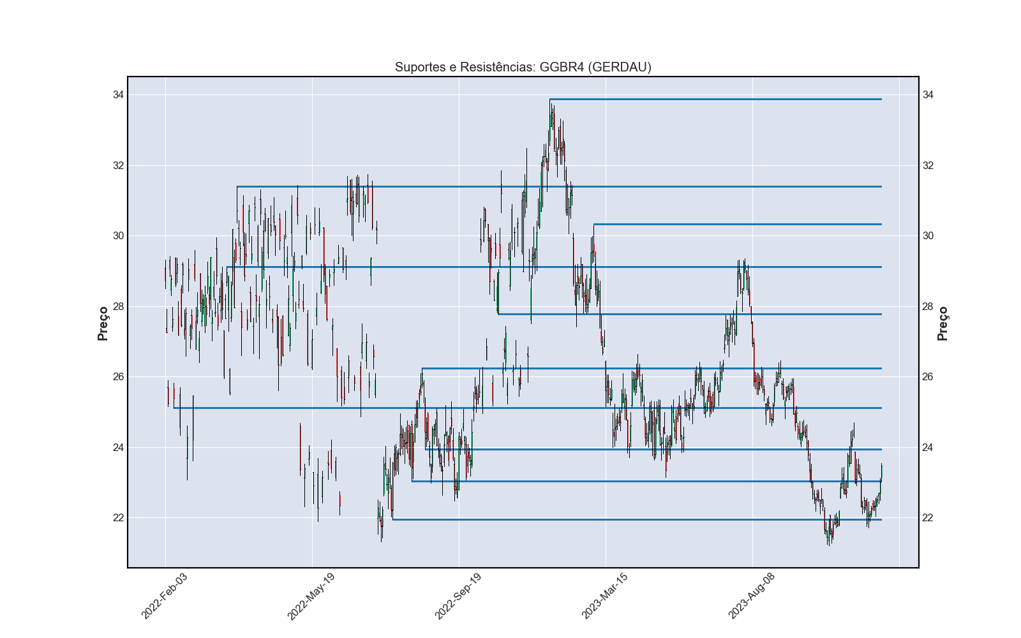Select the '2022-May-19' date tick label
Image resolution: width=1021 pixels, height=638 pixels.
311,596
